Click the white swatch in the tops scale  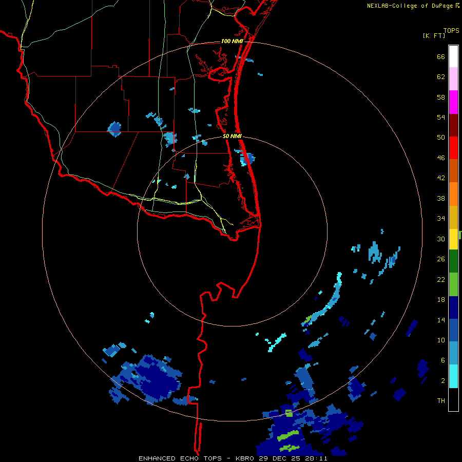tap(453, 56)
